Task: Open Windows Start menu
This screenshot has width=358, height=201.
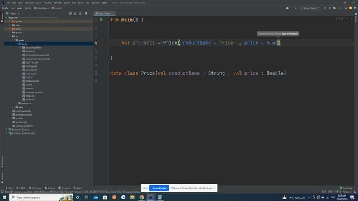Action: click(x=4, y=197)
